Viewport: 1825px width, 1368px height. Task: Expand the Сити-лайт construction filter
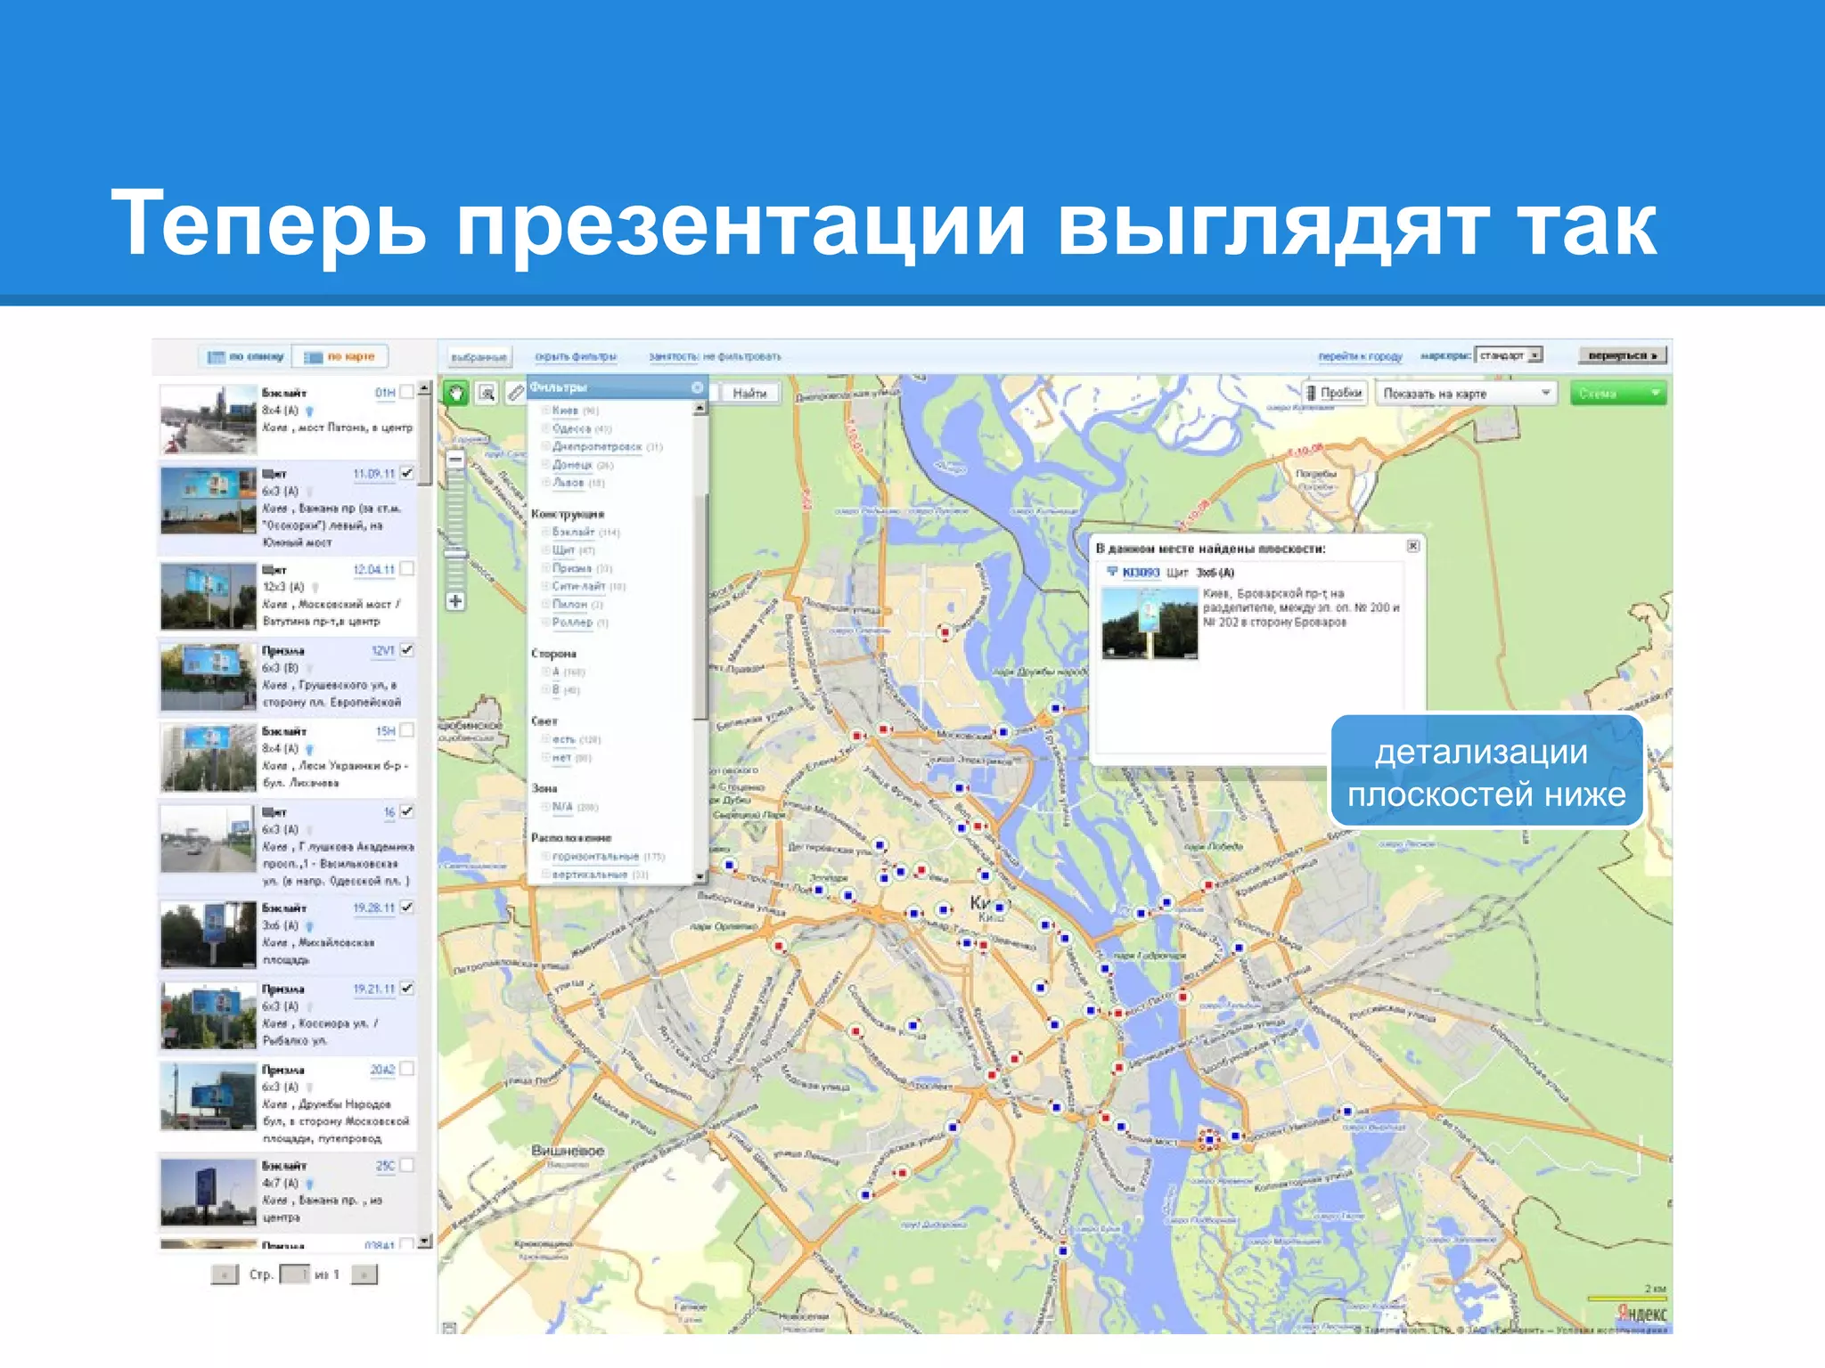pos(545,586)
